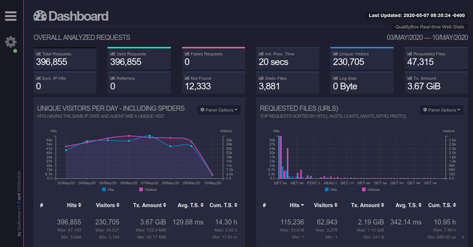The height and width of the screenshot is (247, 473).
Task: Click the tallest bar in Requested Files chart
Action: point(280,157)
